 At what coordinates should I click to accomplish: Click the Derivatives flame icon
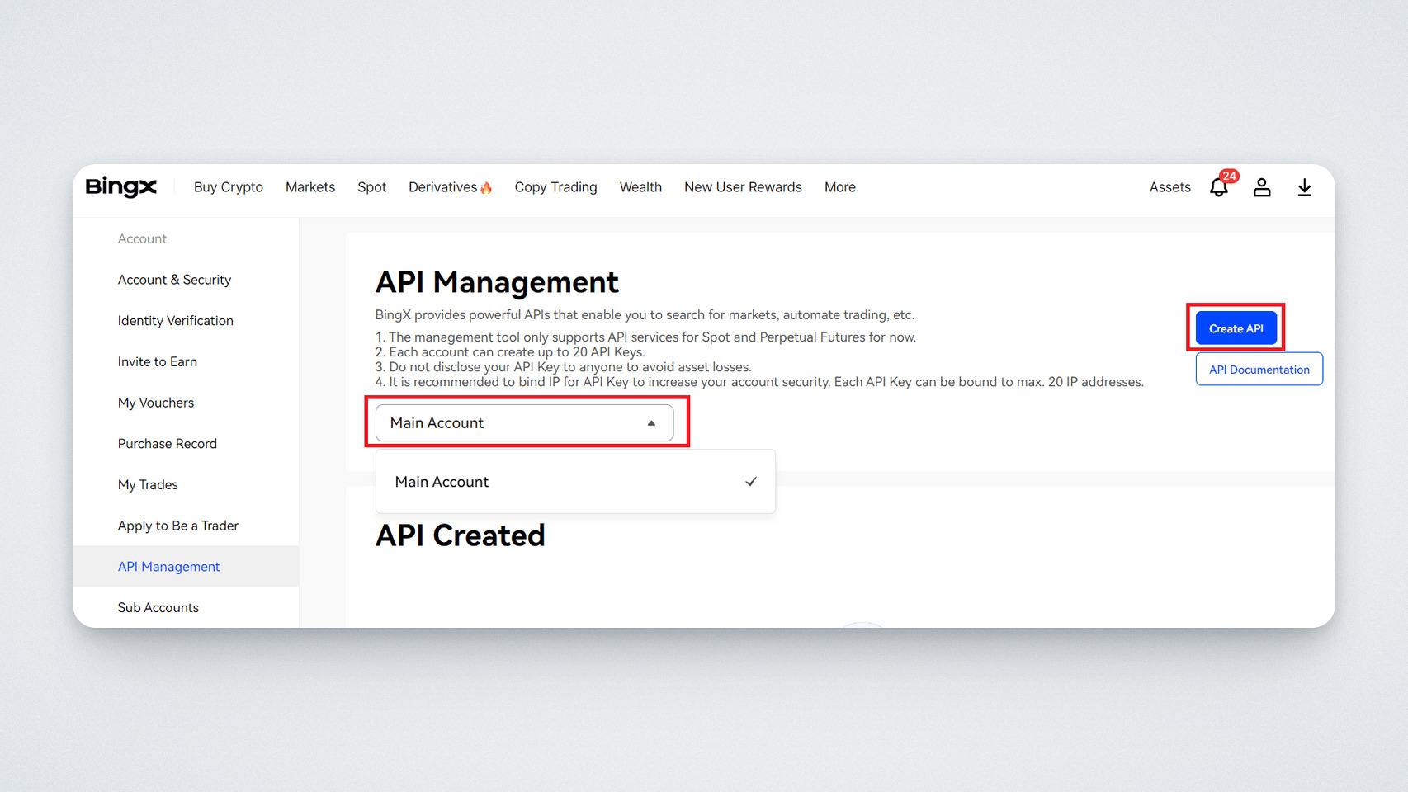tap(486, 188)
